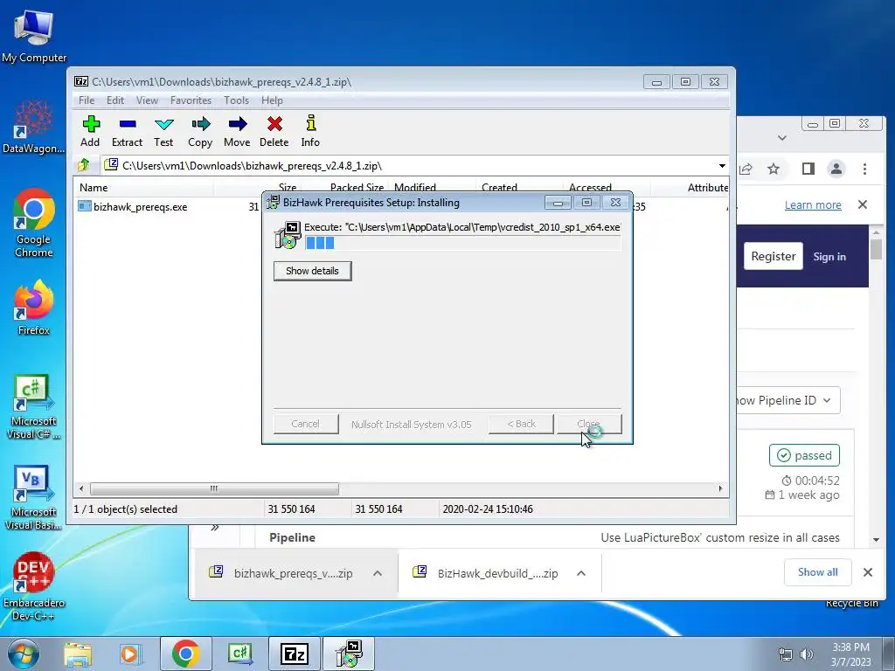This screenshot has height=671, width=895.
Task: Click the Sign in link on the webpage
Action: click(829, 257)
